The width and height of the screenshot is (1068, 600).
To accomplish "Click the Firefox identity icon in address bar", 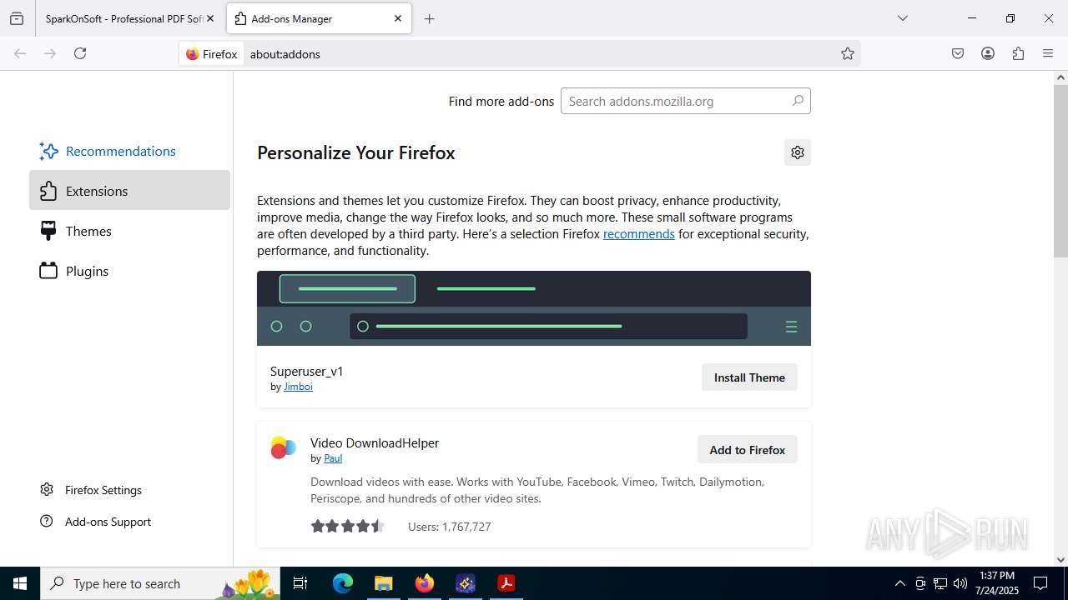I will [x=212, y=53].
